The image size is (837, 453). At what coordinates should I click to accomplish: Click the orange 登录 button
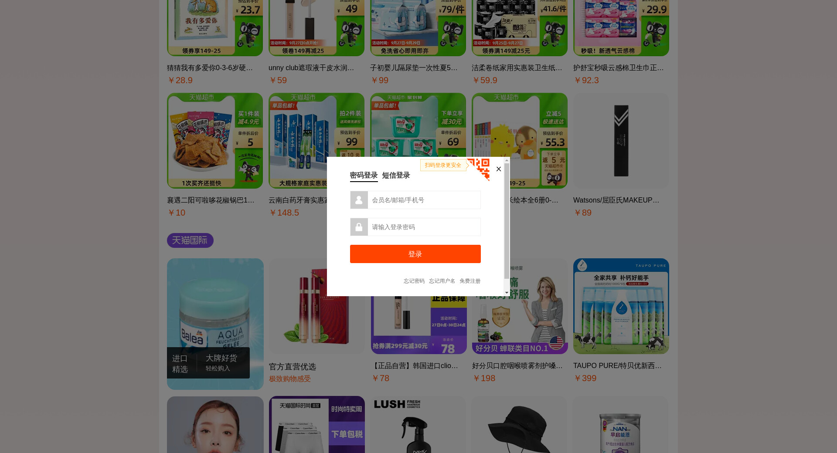tap(415, 254)
